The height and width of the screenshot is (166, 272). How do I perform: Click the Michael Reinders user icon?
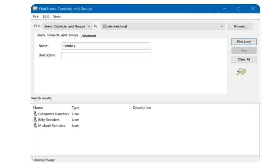point(35,126)
